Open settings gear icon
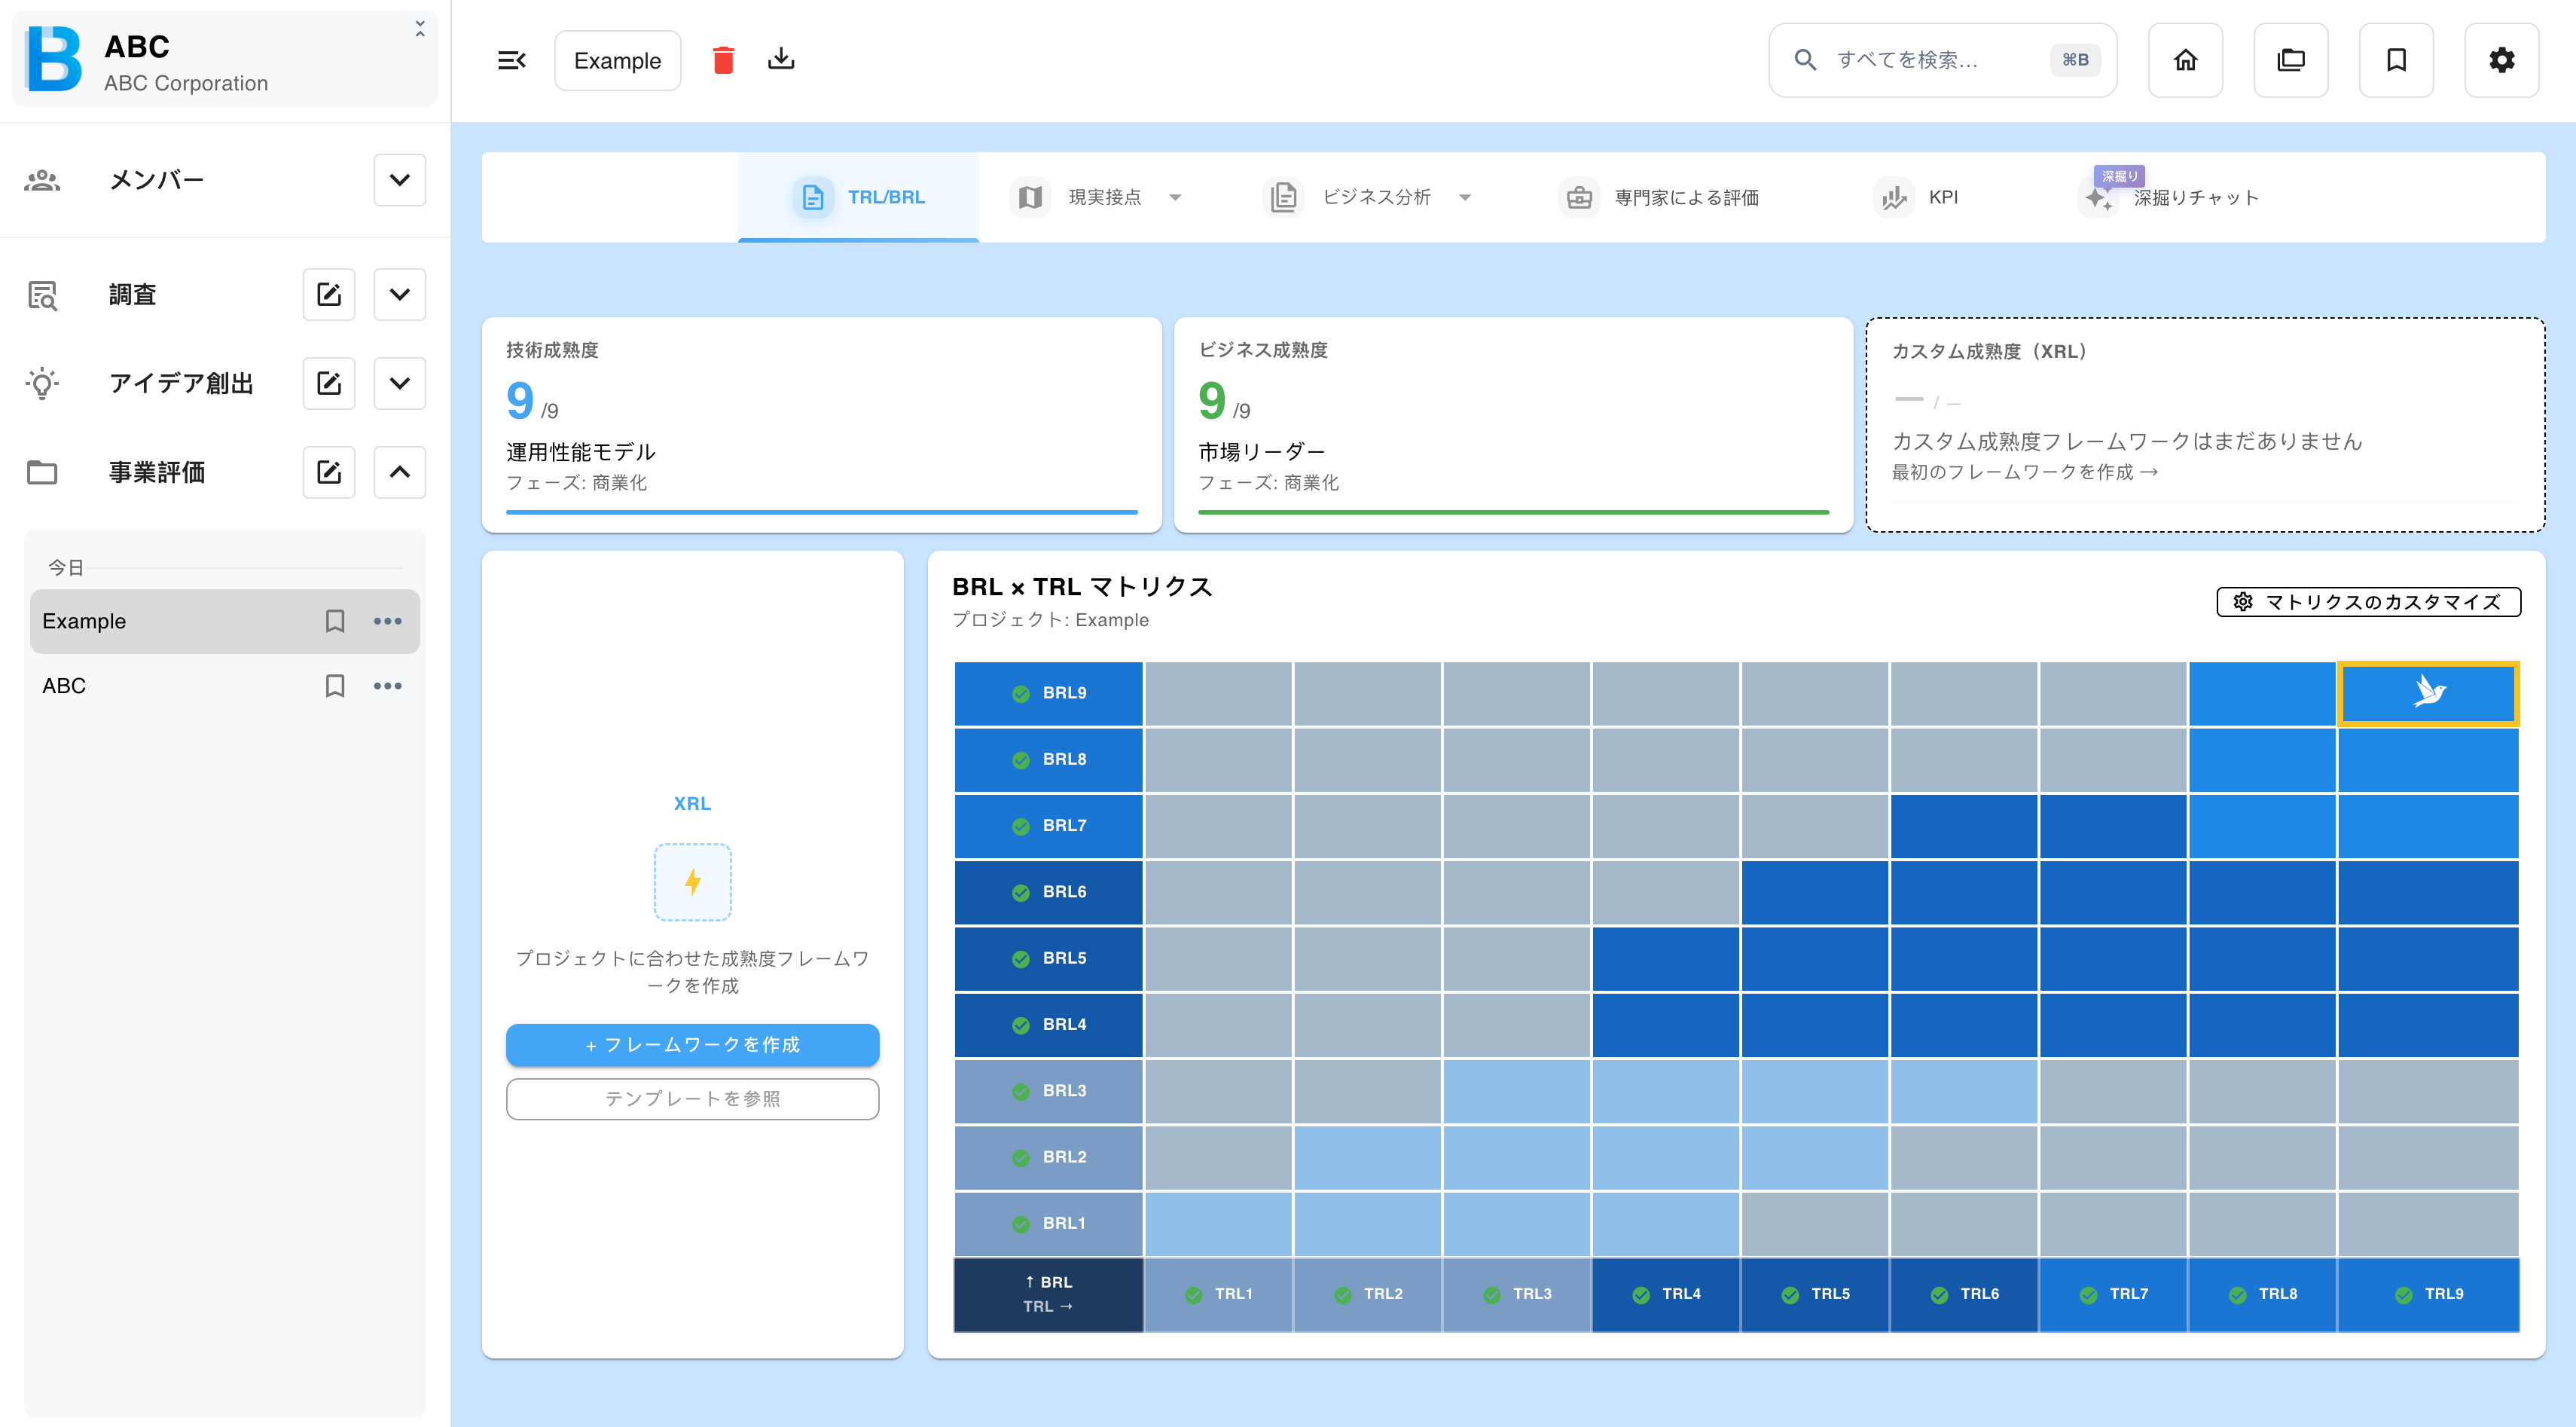Viewport: 2576px width, 1427px height. [x=2501, y=60]
